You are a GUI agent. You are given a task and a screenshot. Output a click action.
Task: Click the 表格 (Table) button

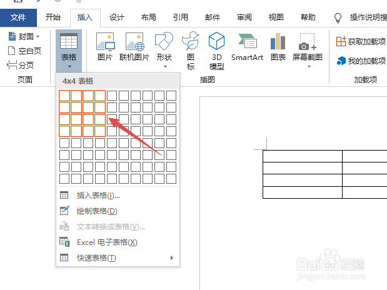[69, 51]
